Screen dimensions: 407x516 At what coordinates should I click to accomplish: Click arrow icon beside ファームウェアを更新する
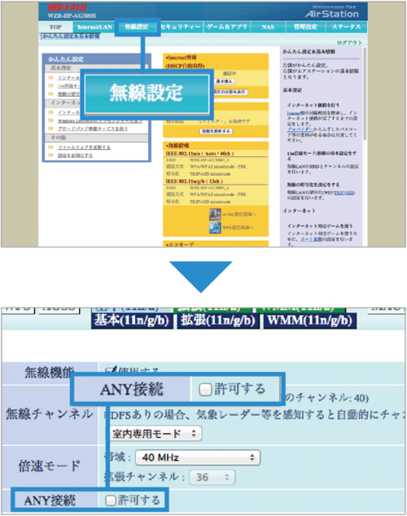pyautogui.click(x=50, y=147)
